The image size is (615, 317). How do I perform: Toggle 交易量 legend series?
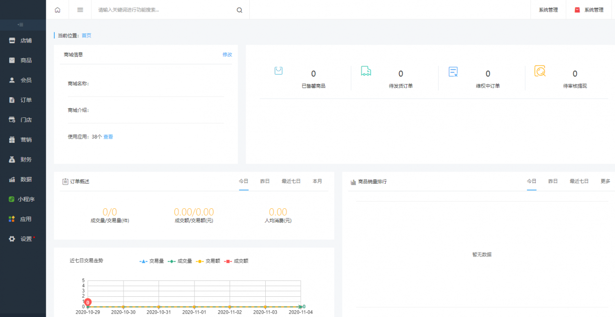151,261
